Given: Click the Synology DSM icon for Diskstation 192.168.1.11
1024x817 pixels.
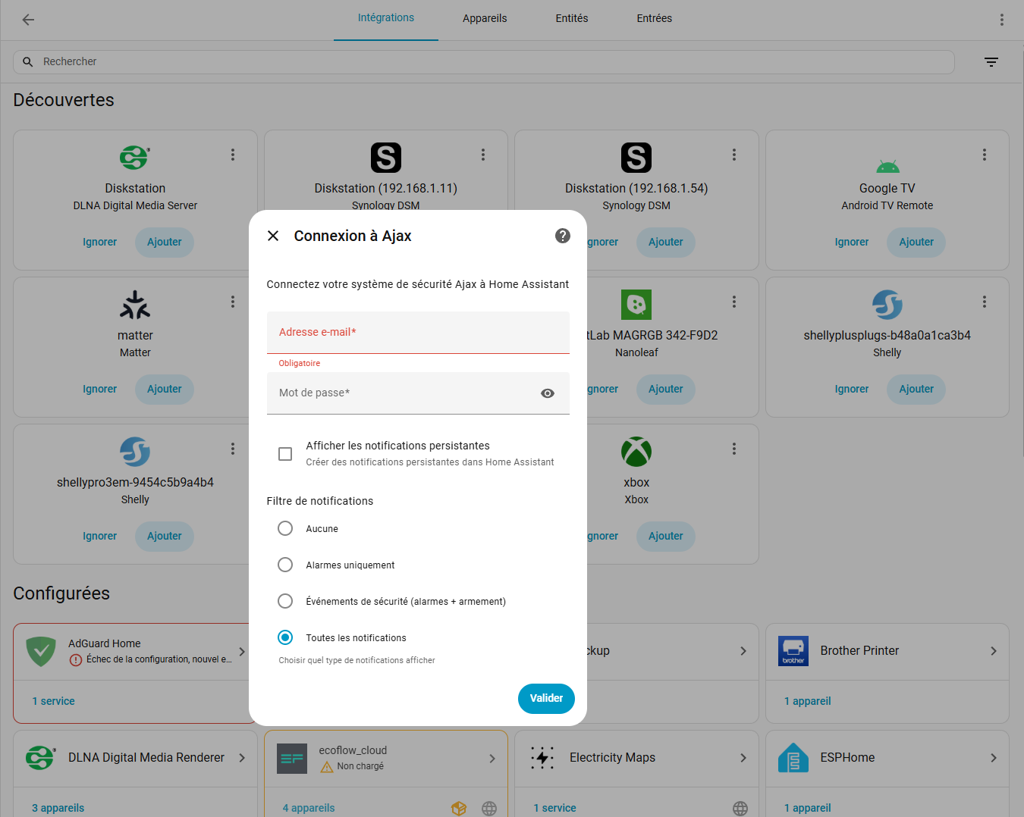Looking at the screenshot, I should tap(385, 158).
